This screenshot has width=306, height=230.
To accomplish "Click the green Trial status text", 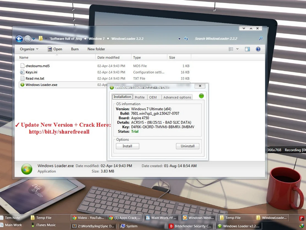I will 135,131.
